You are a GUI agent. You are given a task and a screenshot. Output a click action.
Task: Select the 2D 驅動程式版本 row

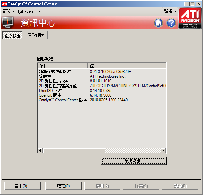coord(102,81)
